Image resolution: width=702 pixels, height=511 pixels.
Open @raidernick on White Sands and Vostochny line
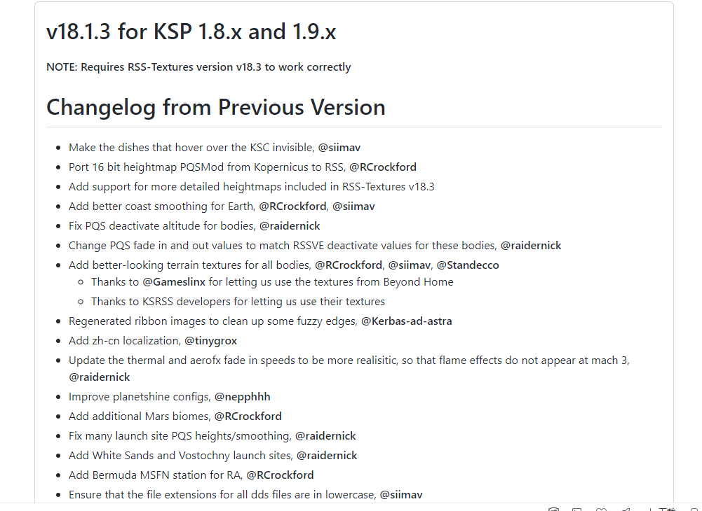(327, 455)
